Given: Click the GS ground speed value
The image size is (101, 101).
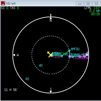Looking at the screenshot, I should click(7, 8).
